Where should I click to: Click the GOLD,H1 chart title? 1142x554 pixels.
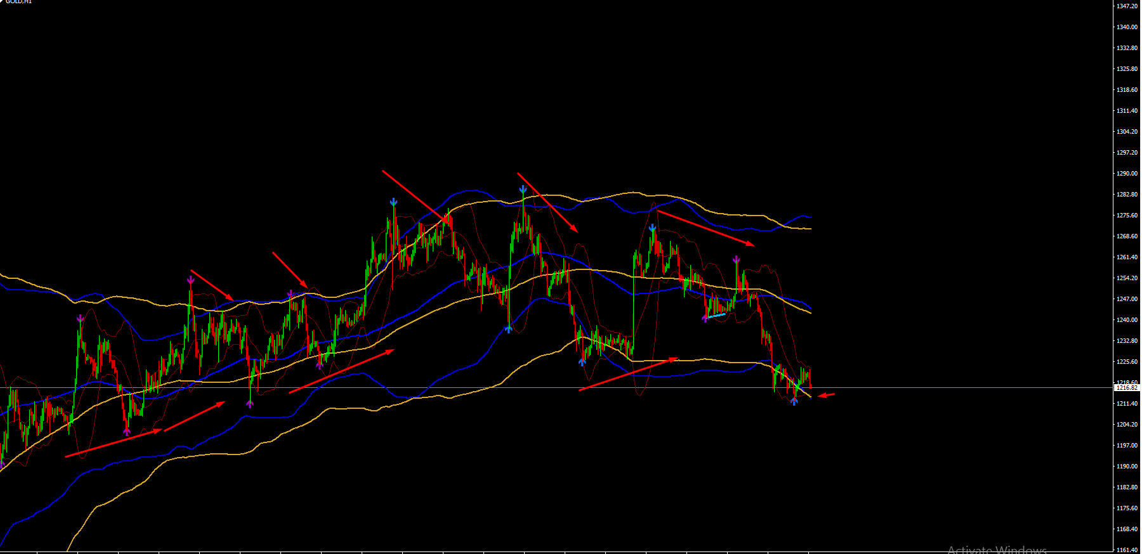point(18,2)
